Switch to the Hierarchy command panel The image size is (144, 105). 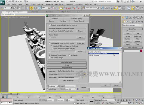coord(130,17)
